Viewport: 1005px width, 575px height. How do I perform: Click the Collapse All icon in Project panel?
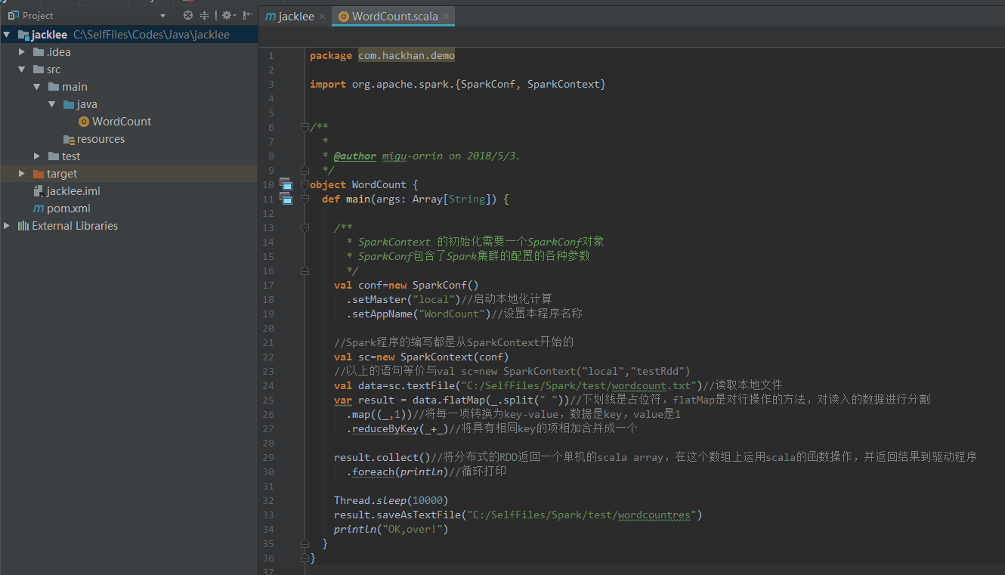204,15
